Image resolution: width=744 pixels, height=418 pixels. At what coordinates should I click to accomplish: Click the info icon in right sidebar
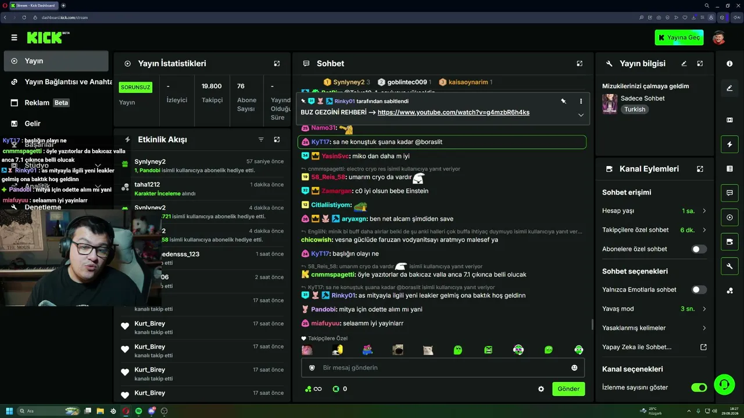(729, 63)
